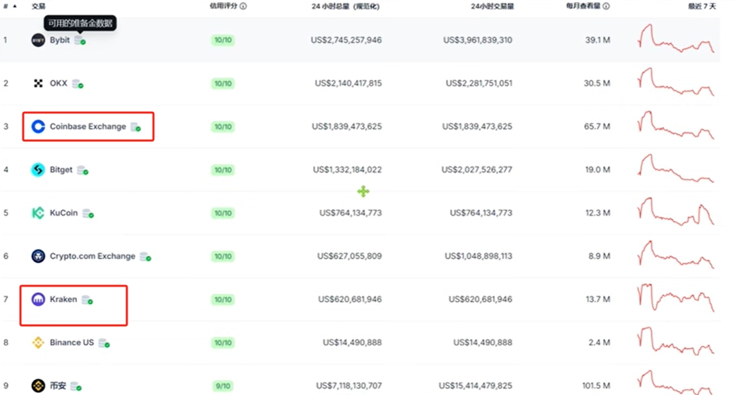View Bybit's 7-day volume sparkline

click(x=676, y=38)
